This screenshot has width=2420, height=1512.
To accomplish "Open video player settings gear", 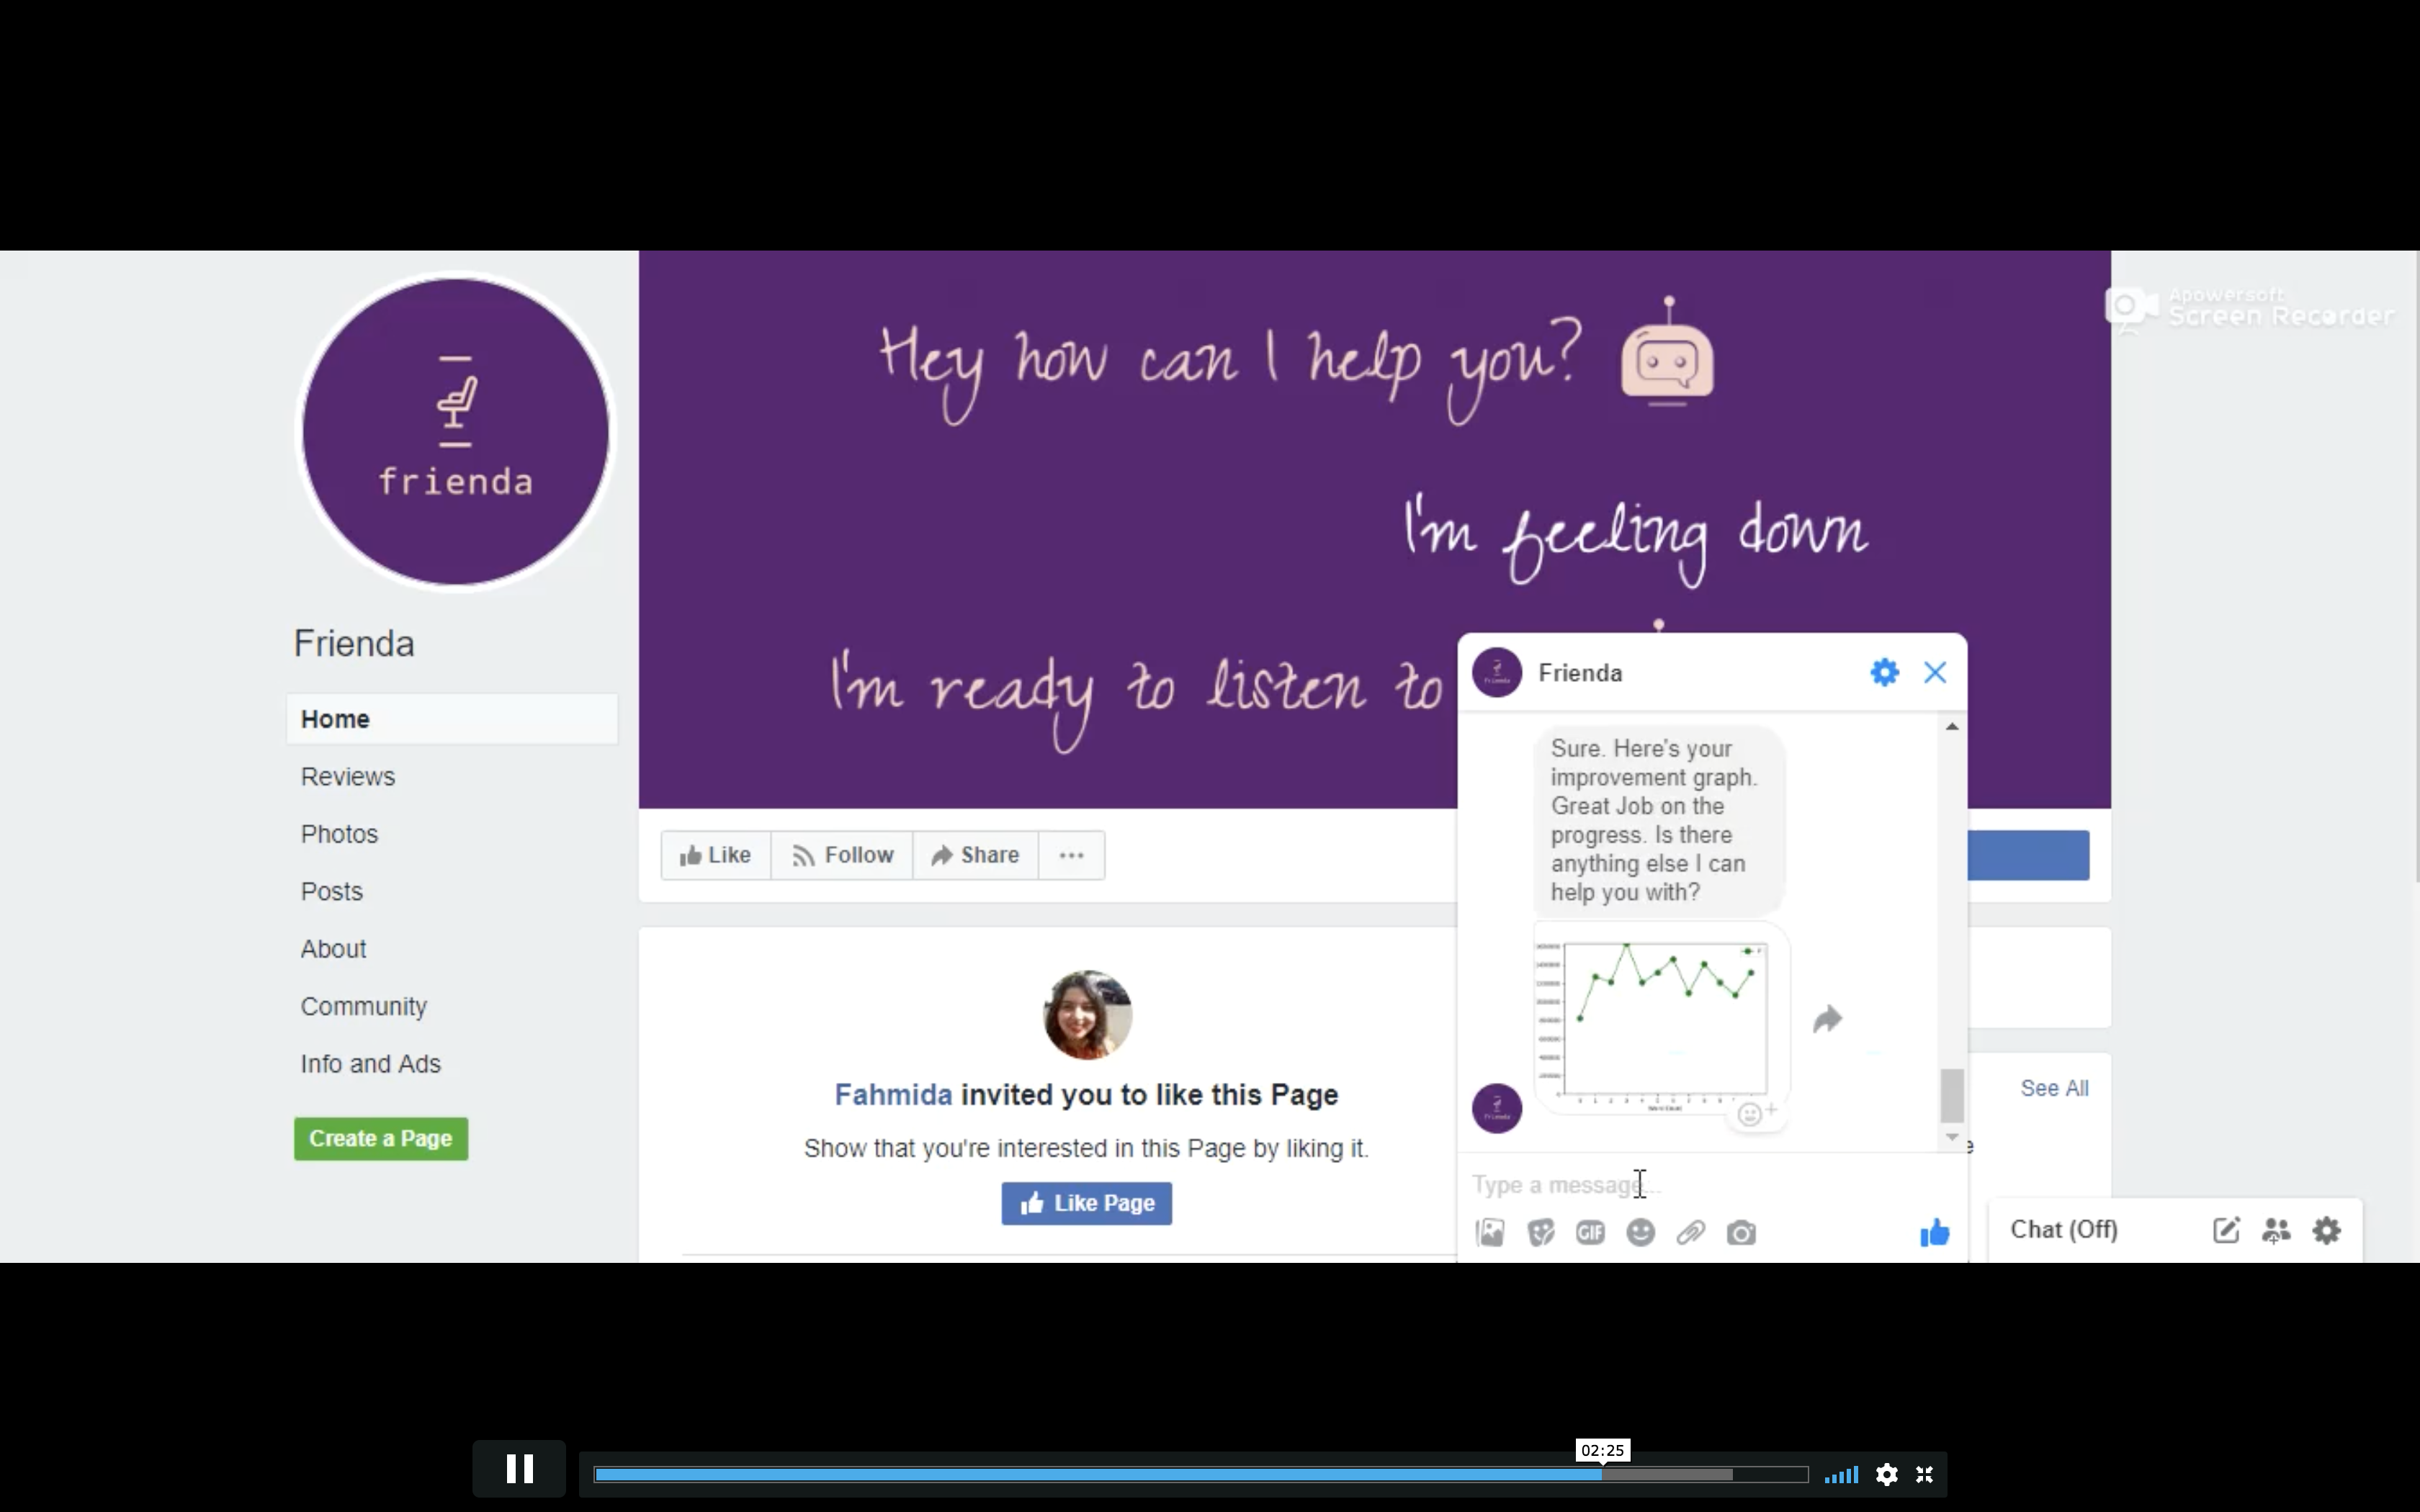I will (1886, 1474).
